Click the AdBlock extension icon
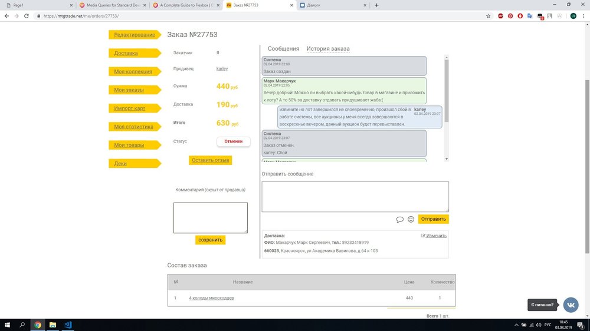Screen dimensions: 590x331 coord(500,16)
